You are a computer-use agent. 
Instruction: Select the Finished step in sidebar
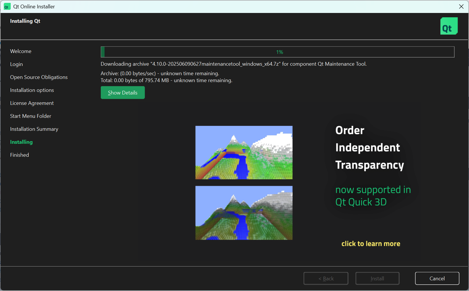click(x=20, y=155)
